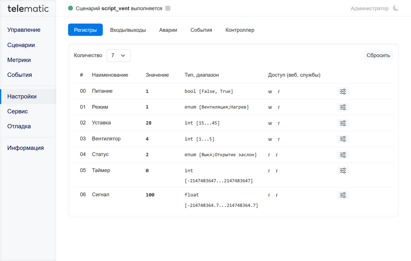Stop the running script_vent scenario
Viewport: 411px width, 261px height.
(x=168, y=8)
